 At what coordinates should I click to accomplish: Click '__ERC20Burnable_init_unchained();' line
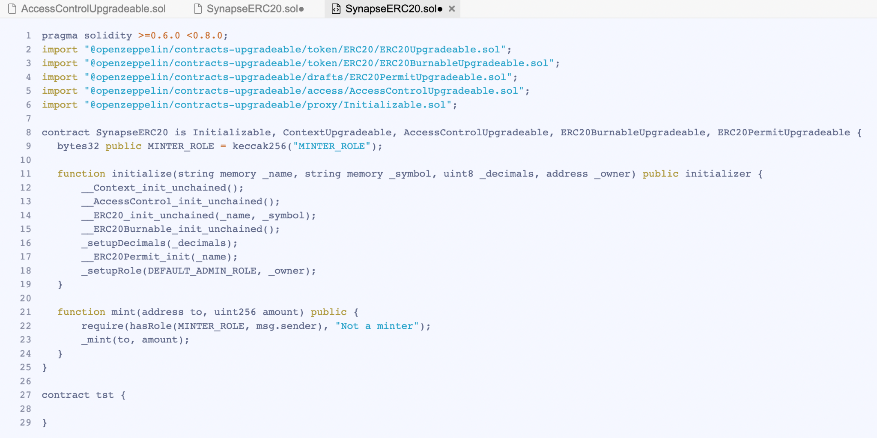pos(180,229)
